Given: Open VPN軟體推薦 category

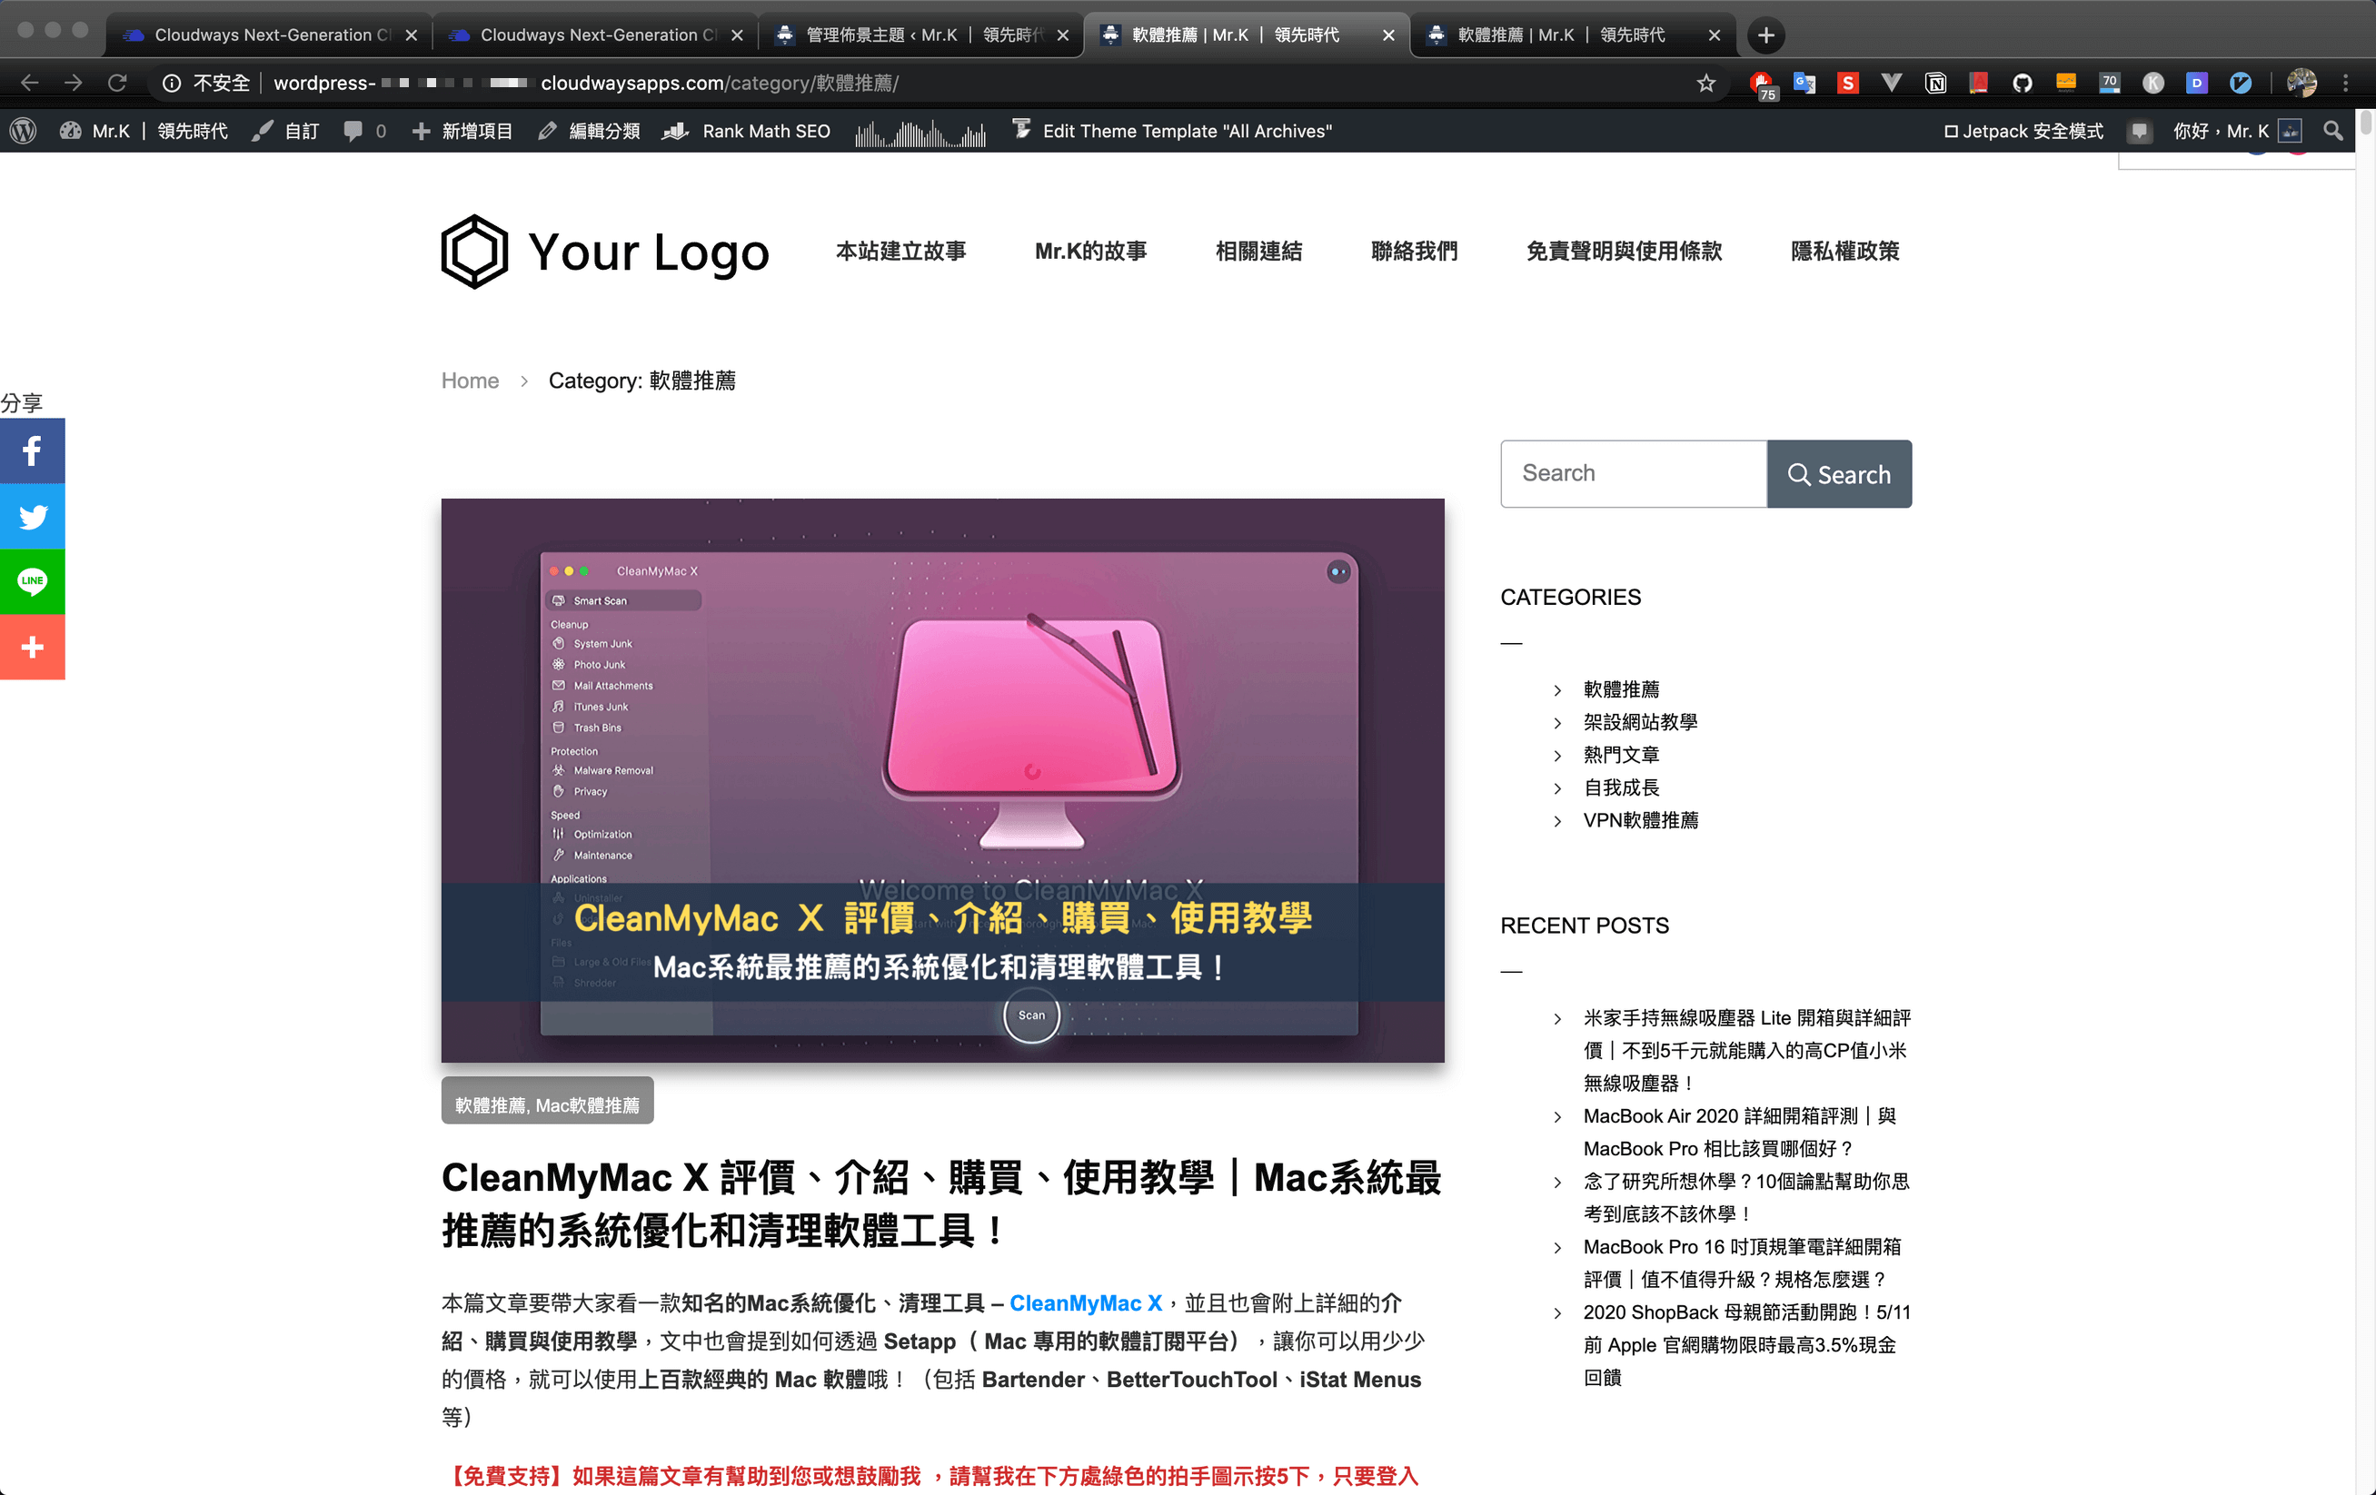Looking at the screenshot, I should pos(1641,819).
